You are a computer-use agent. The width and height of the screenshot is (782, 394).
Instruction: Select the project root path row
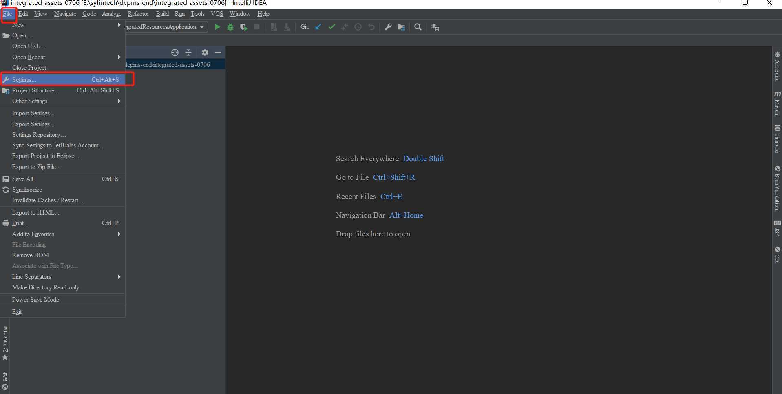[x=175, y=65]
